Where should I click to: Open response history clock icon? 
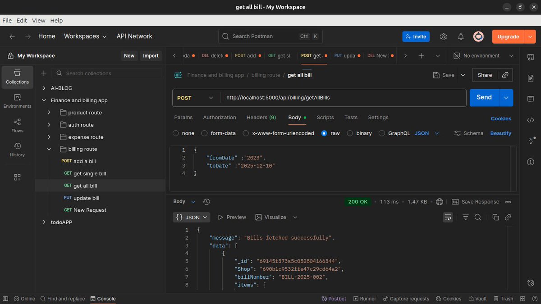click(x=206, y=202)
